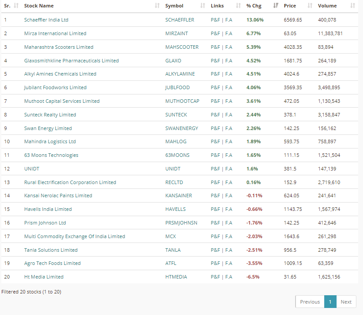Sort by Links column arrows icon
Image resolution: width=363 pixels, height=315 pixels.
(x=238, y=6)
